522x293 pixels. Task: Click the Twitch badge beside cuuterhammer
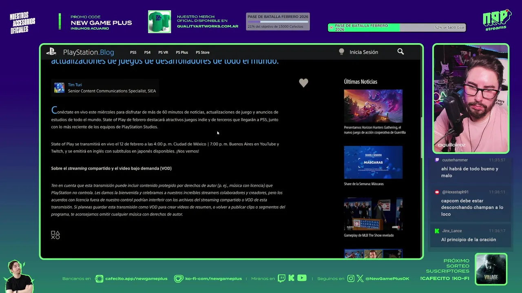tap(437, 160)
